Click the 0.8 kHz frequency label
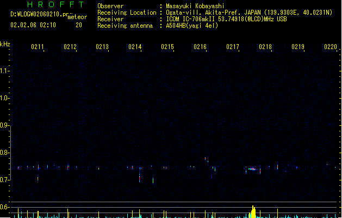Screen dimensions: 342x218 click(4, 153)
